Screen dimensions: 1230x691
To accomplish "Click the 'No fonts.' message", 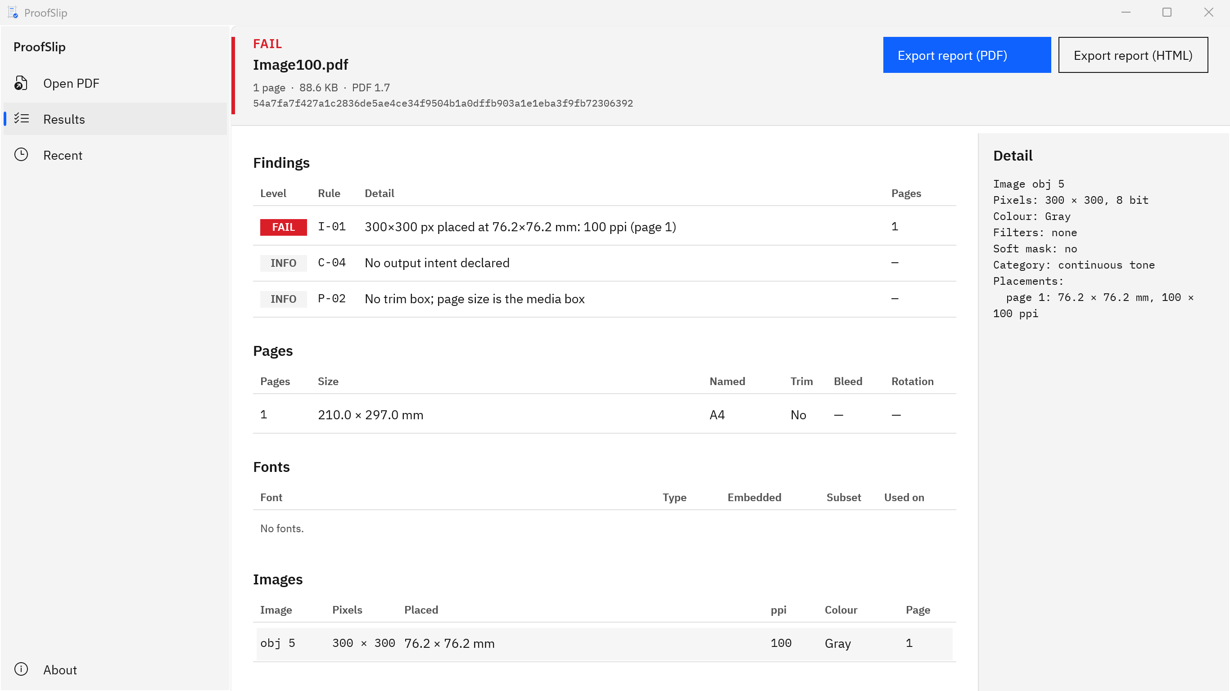I will [282, 528].
